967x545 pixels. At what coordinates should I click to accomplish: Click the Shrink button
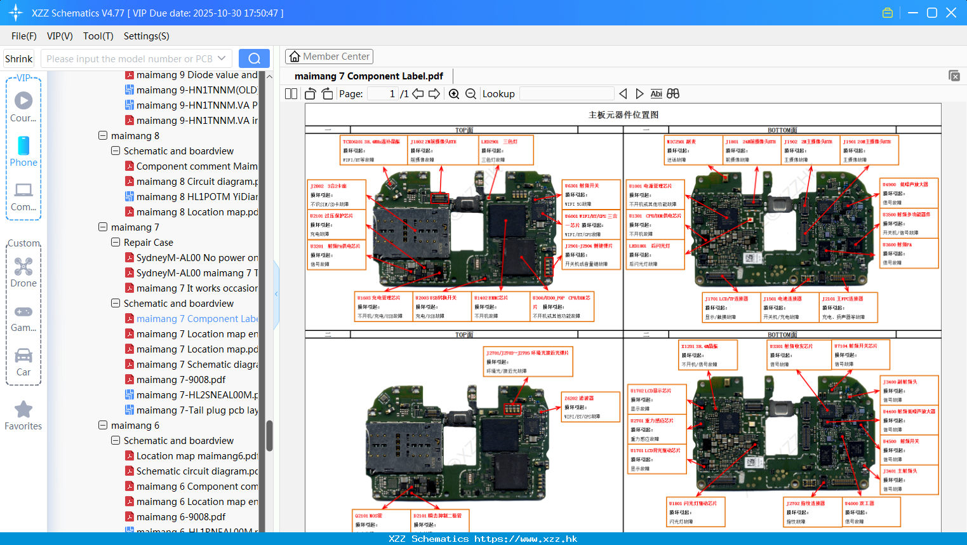[x=19, y=58]
